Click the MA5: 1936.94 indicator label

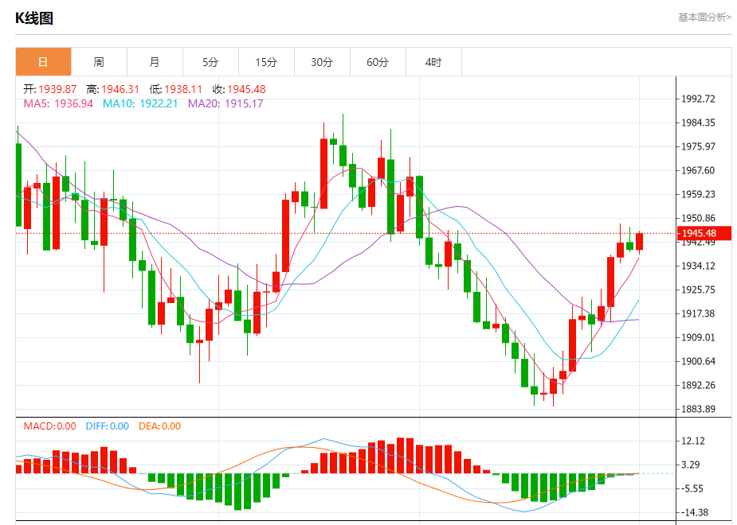click(x=58, y=103)
